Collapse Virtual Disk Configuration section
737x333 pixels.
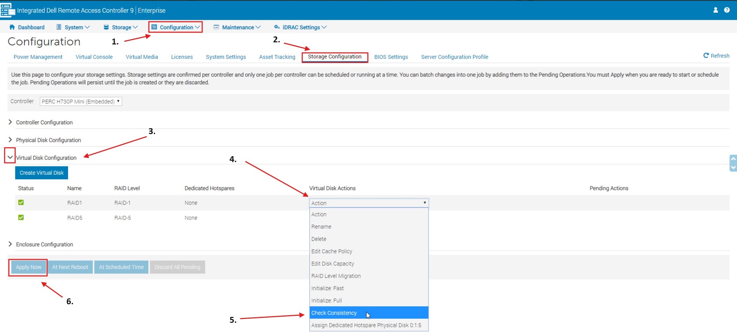(10, 158)
